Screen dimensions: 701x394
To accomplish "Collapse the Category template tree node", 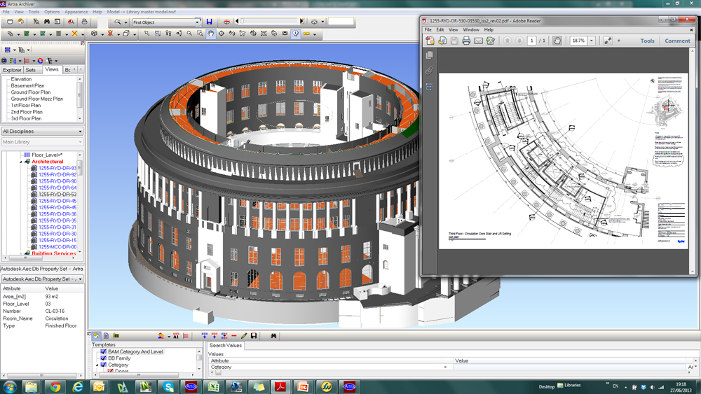I will coord(97,365).
